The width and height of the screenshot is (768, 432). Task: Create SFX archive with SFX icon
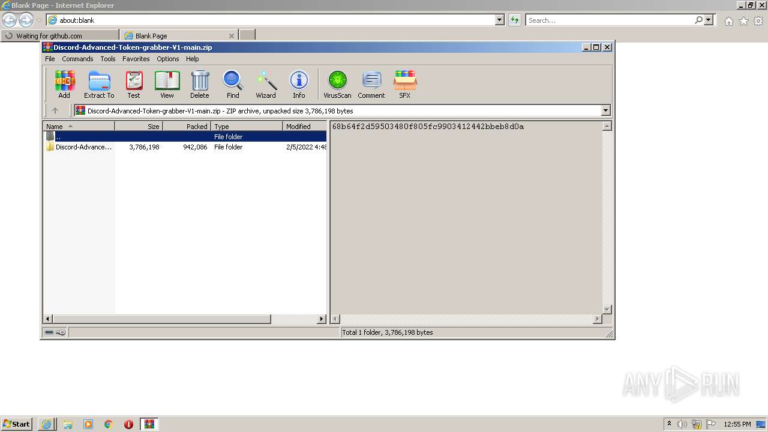tap(405, 84)
